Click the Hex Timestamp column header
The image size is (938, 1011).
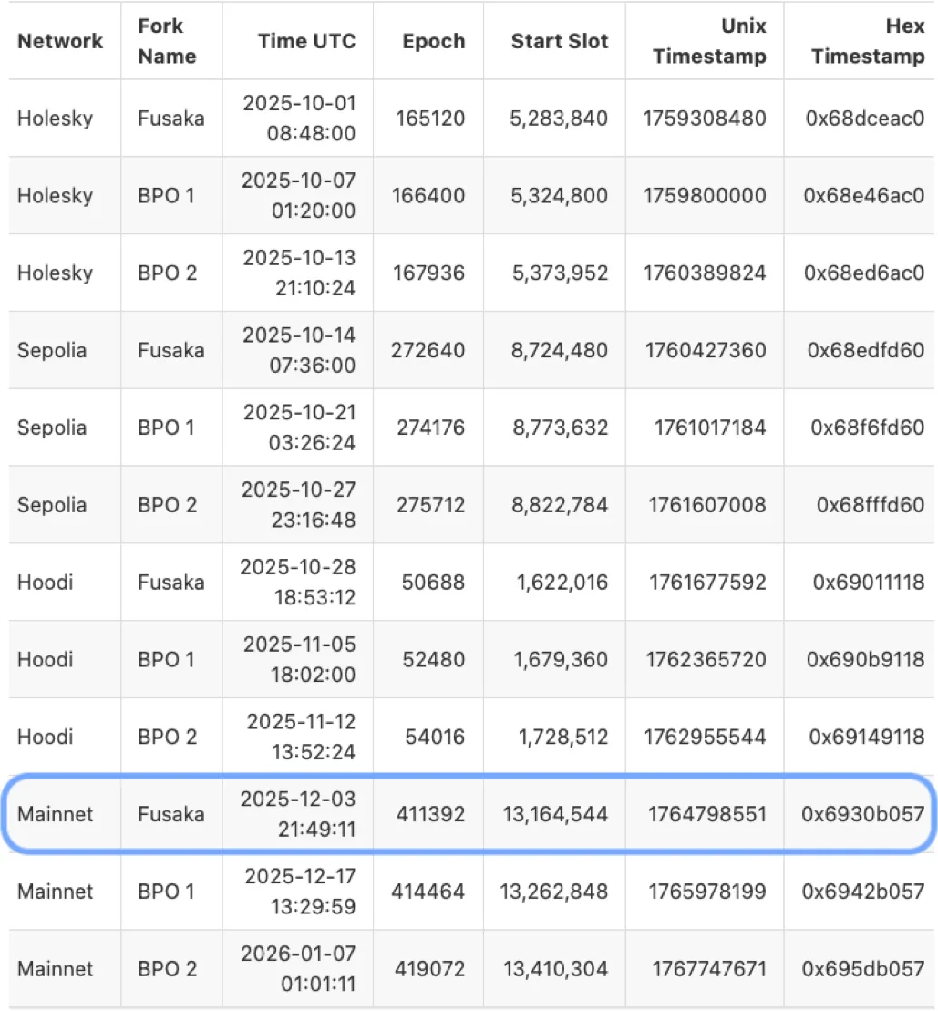[x=868, y=41]
